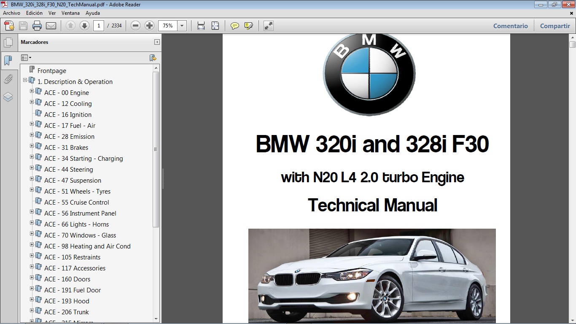Image resolution: width=576 pixels, height=324 pixels.
Task: Open ACE - 16 Ignition bookmark
Action: 68,115
